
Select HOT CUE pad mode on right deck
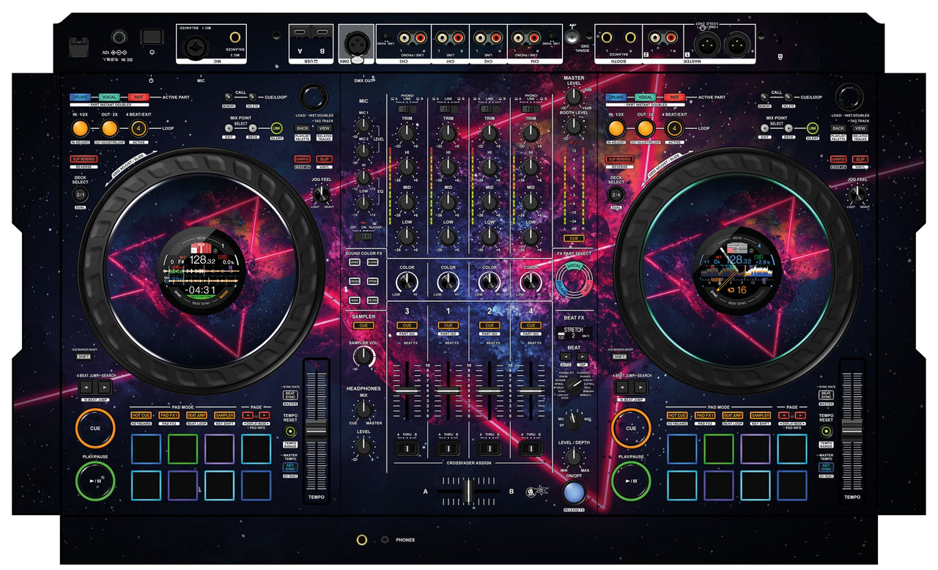pos(677,415)
